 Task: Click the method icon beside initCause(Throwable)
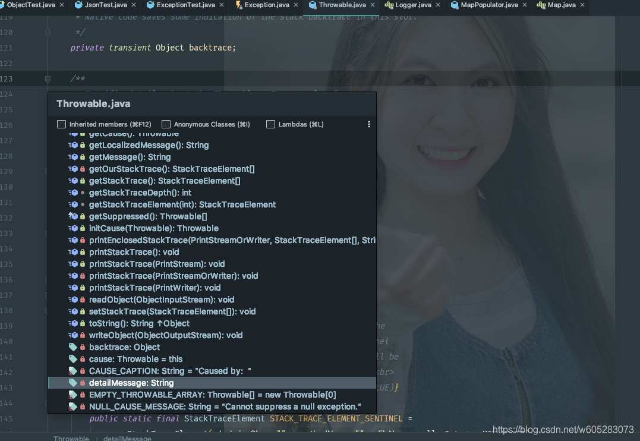click(74, 228)
